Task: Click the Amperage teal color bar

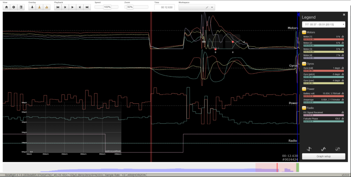Action: [x=324, y=102]
